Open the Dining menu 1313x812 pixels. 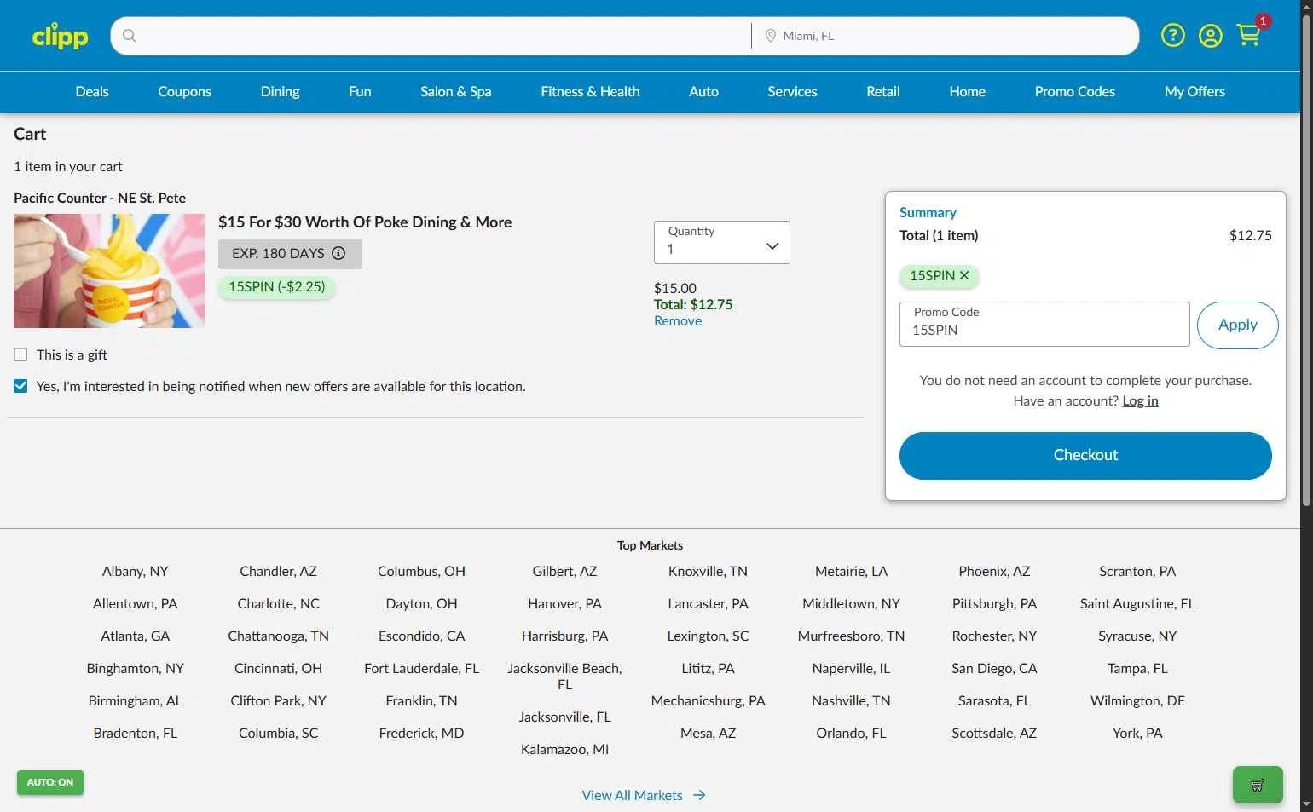[280, 91]
